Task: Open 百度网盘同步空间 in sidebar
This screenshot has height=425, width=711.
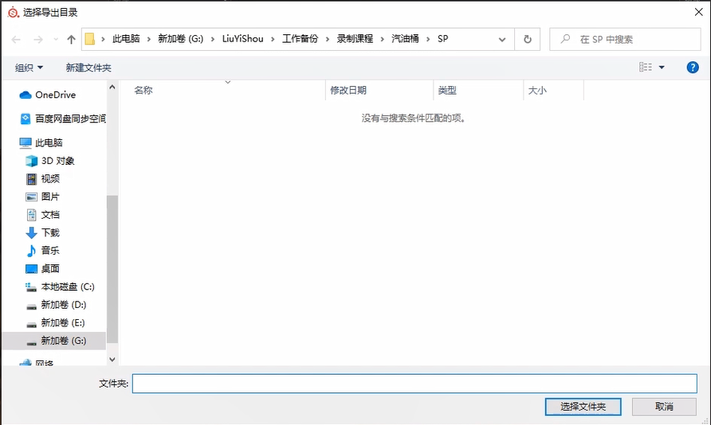Action: 69,119
